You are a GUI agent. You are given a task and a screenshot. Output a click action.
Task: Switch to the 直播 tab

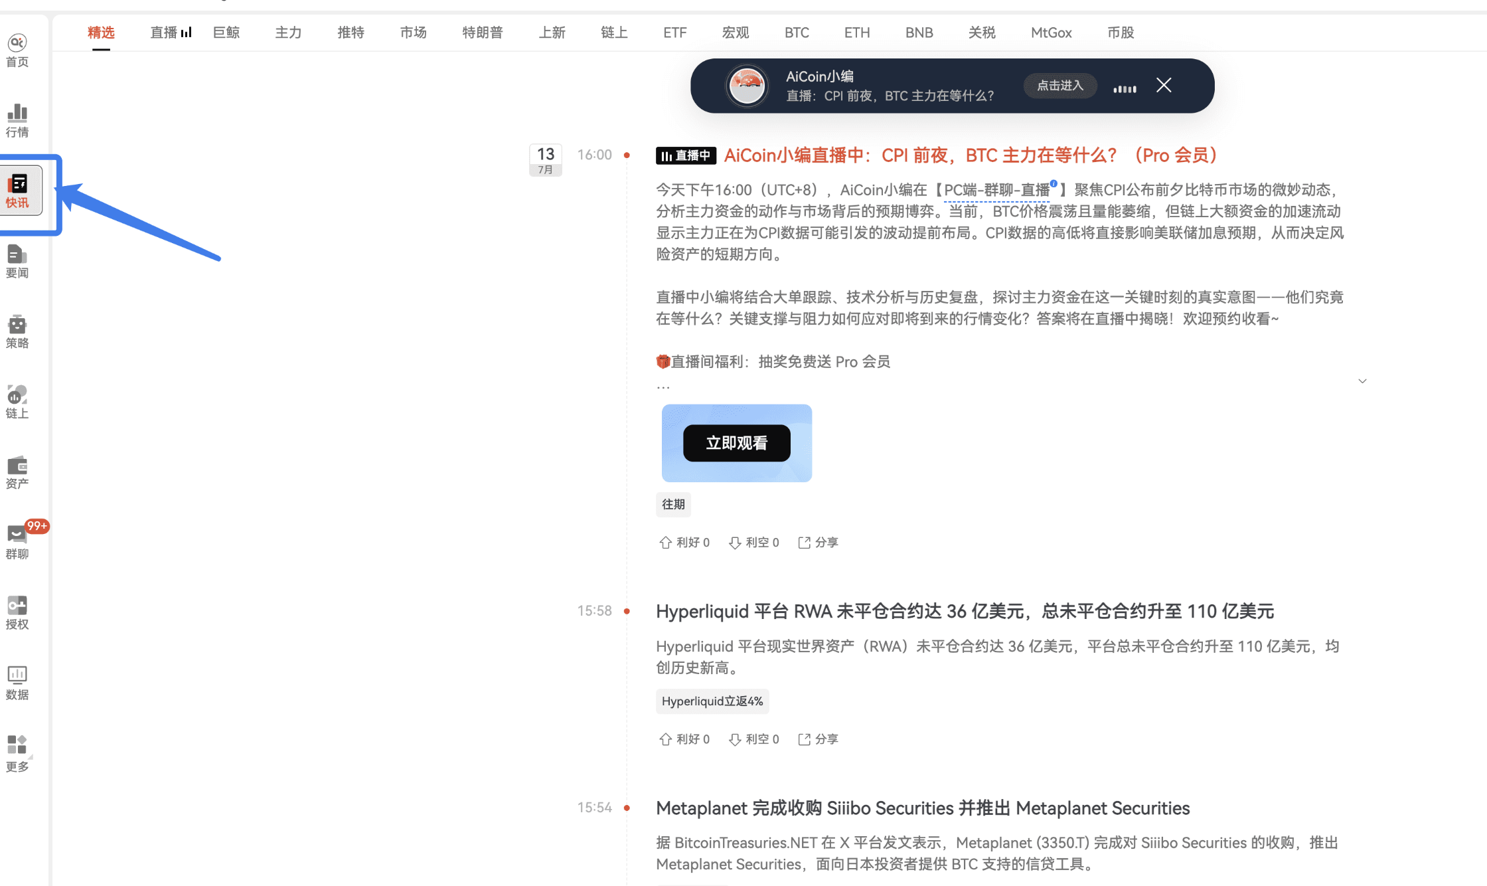[x=171, y=33]
